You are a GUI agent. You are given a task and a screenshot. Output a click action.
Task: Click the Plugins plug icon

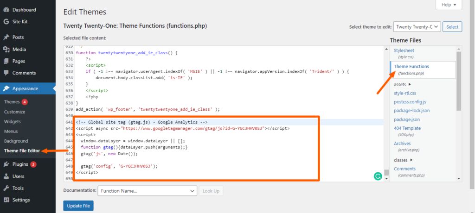coord(6,164)
